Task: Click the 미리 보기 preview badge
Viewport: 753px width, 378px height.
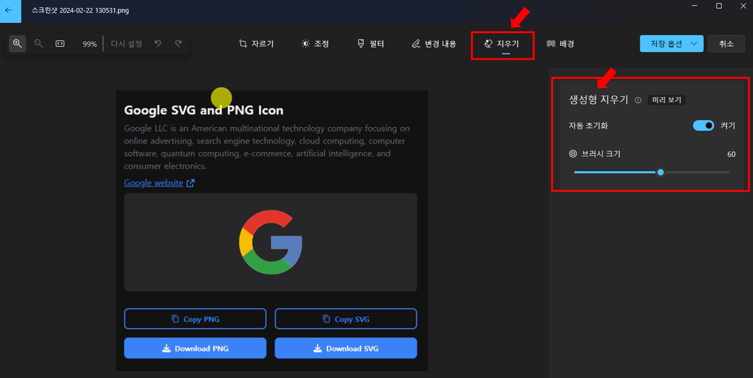Action: [667, 100]
